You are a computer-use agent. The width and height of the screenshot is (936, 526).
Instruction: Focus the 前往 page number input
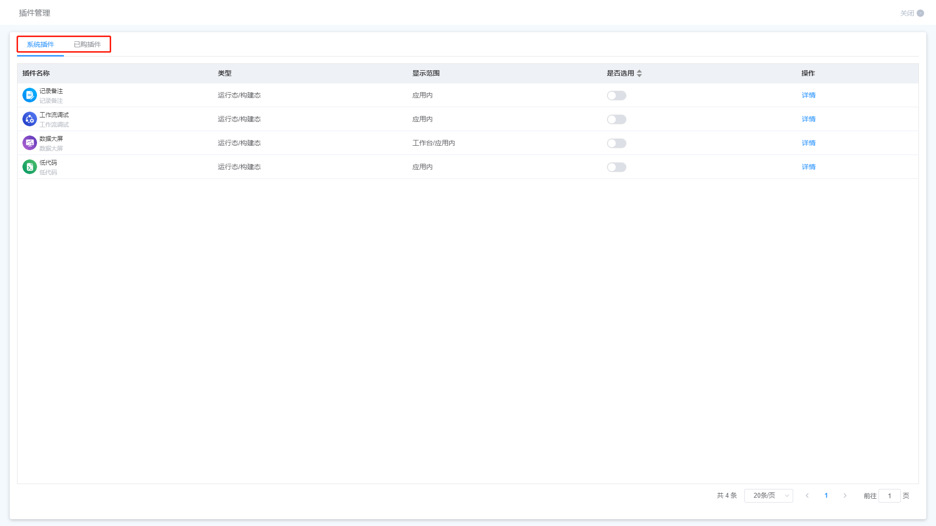(889, 496)
